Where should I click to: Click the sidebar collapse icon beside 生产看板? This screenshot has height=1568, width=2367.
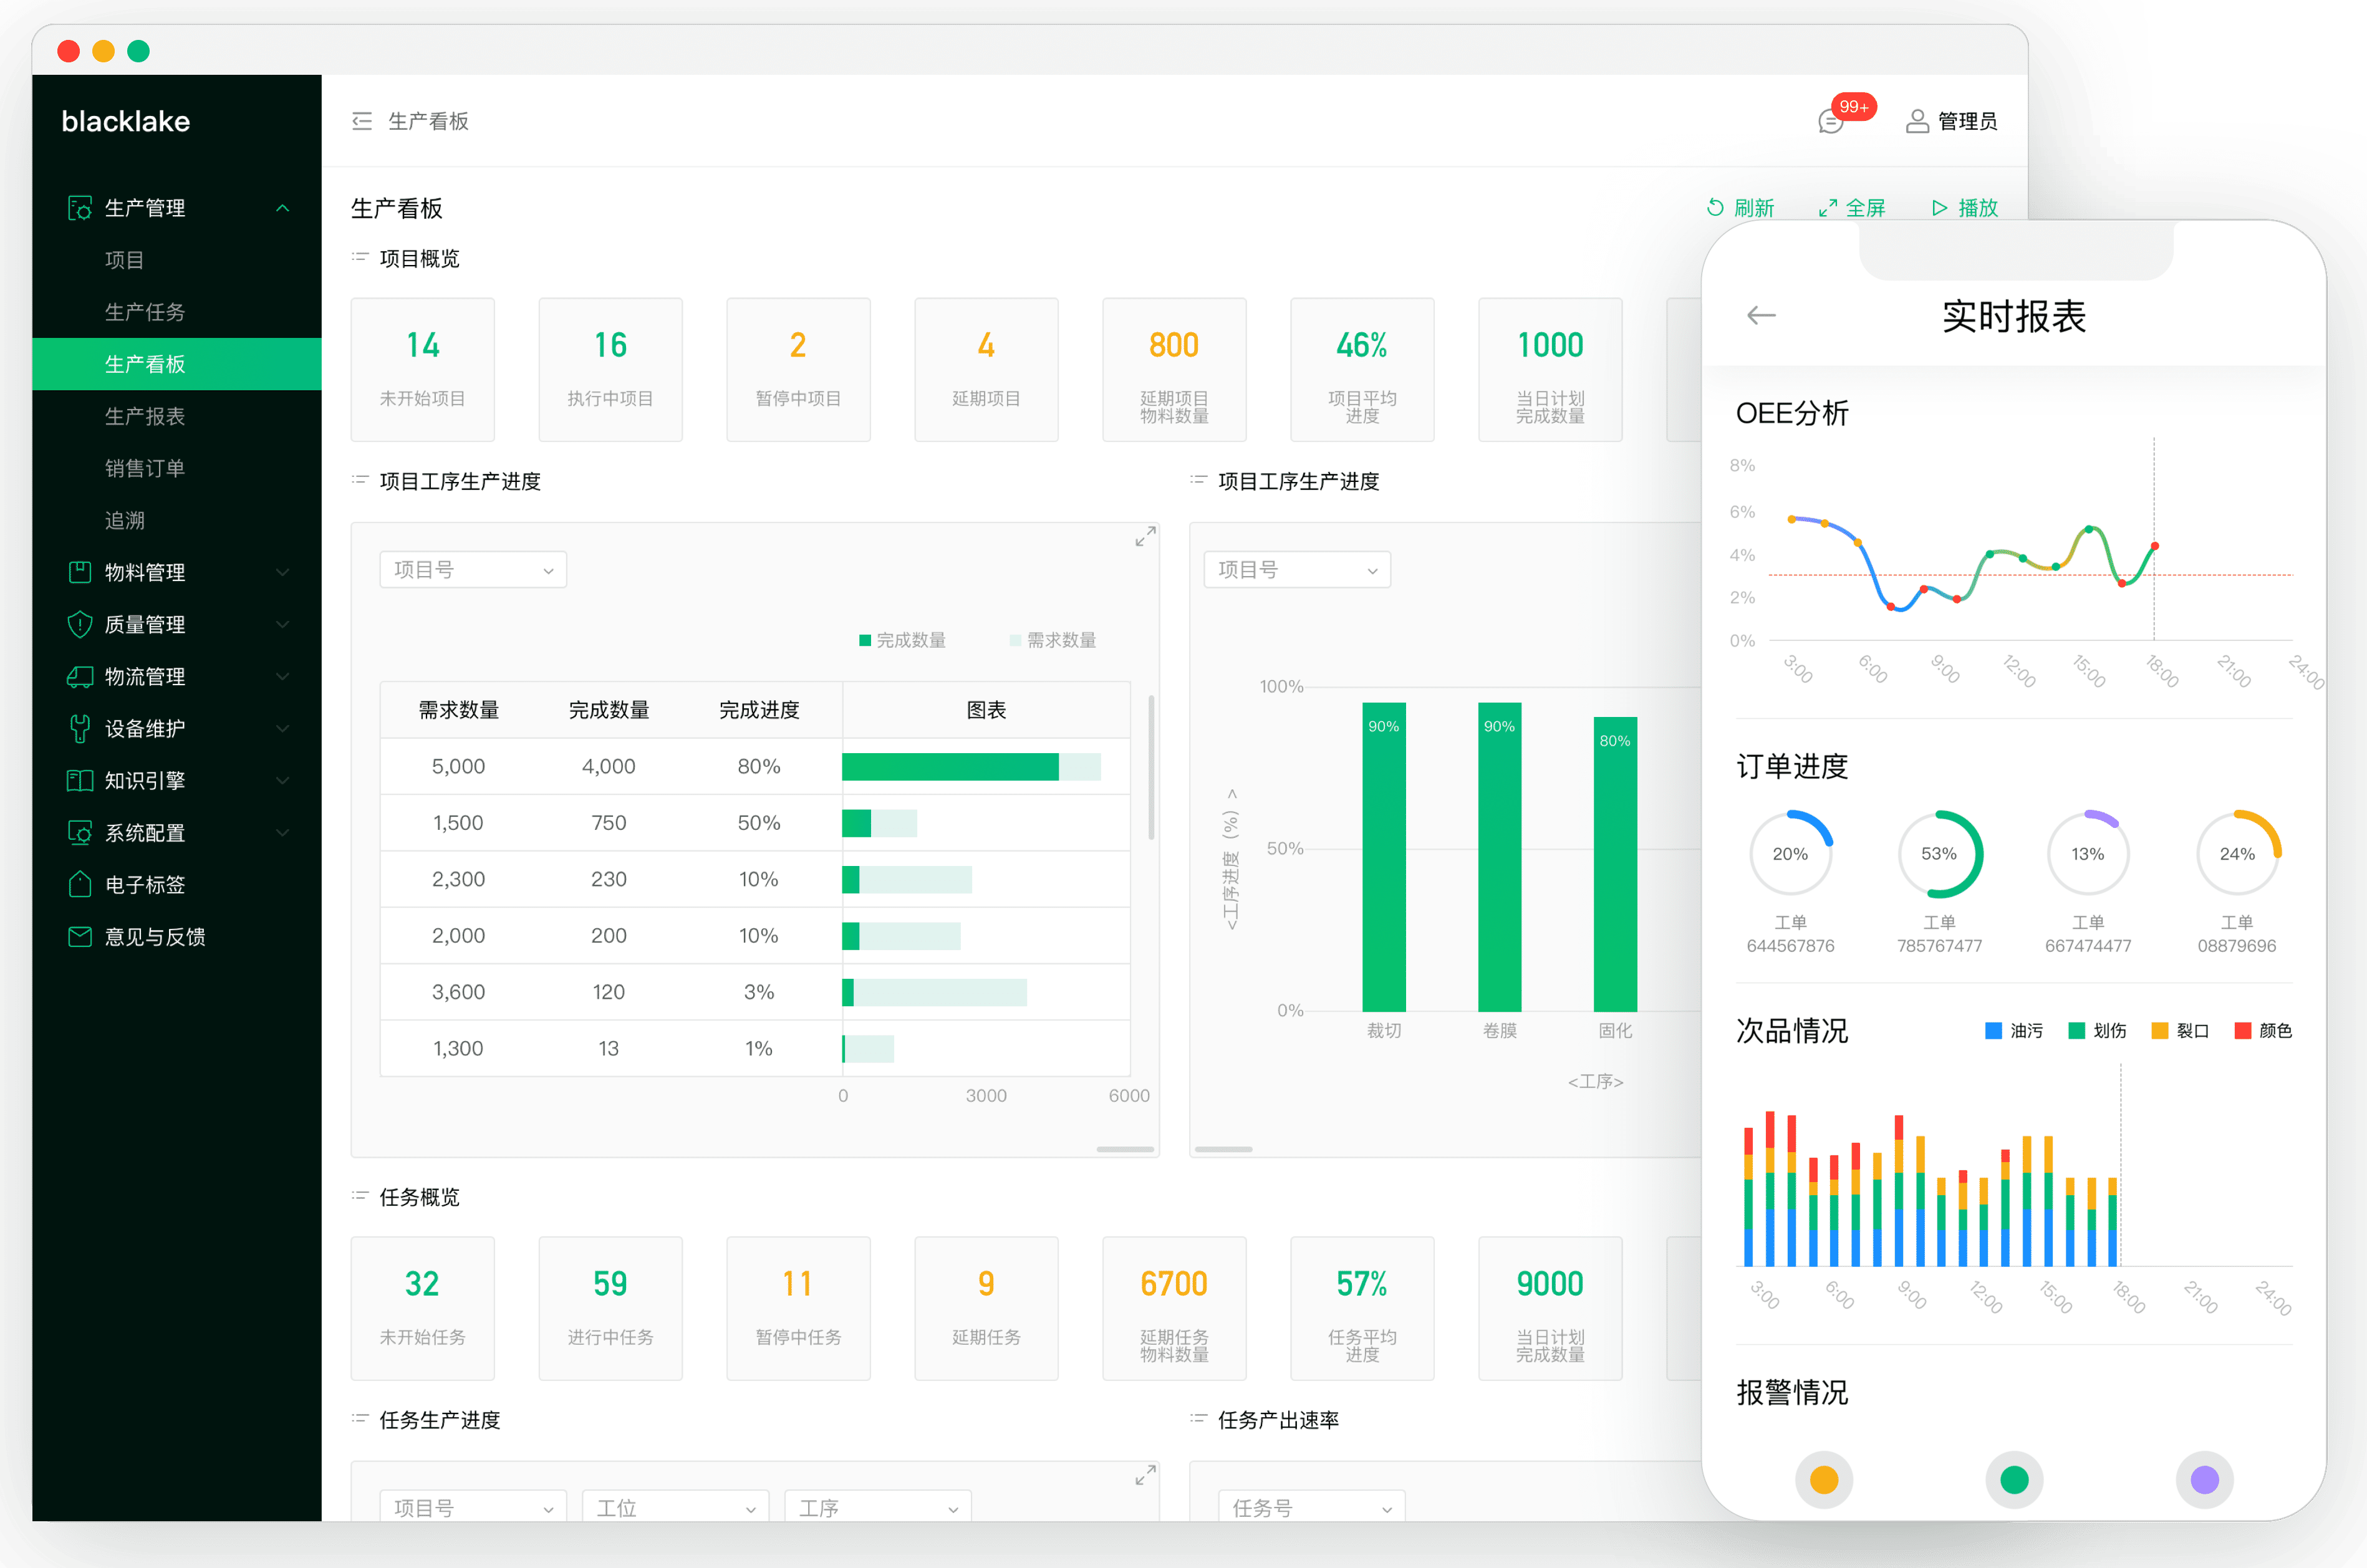[362, 121]
